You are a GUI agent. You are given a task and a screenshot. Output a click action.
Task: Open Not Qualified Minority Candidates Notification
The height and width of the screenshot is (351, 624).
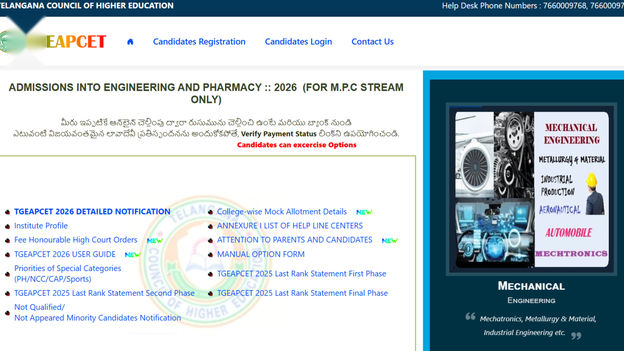[x=97, y=312]
